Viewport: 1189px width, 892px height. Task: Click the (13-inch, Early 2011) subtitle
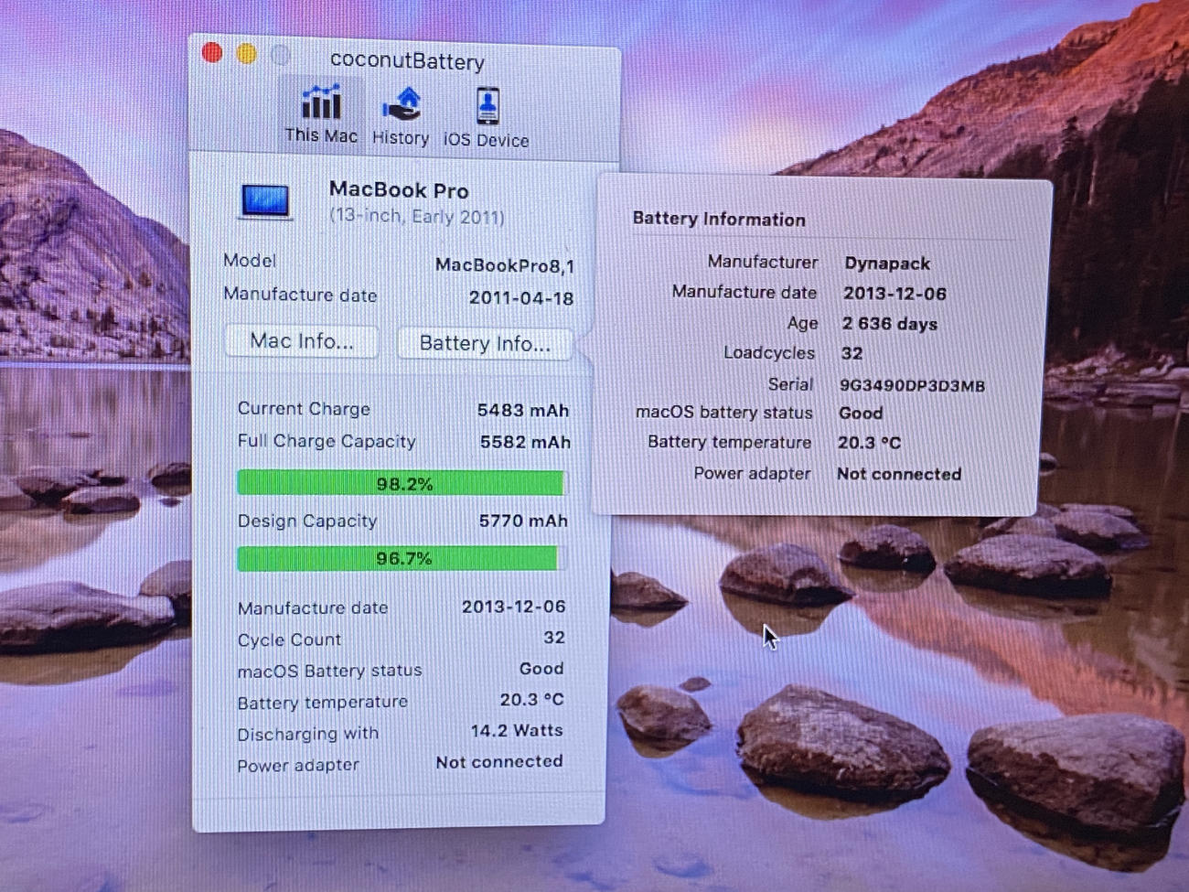pos(417,217)
